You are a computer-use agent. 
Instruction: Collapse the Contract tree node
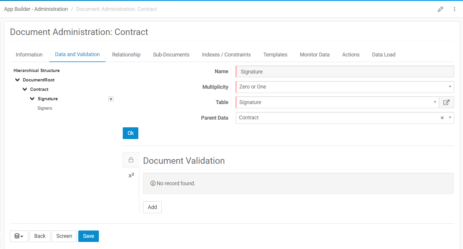(x=25, y=89)
